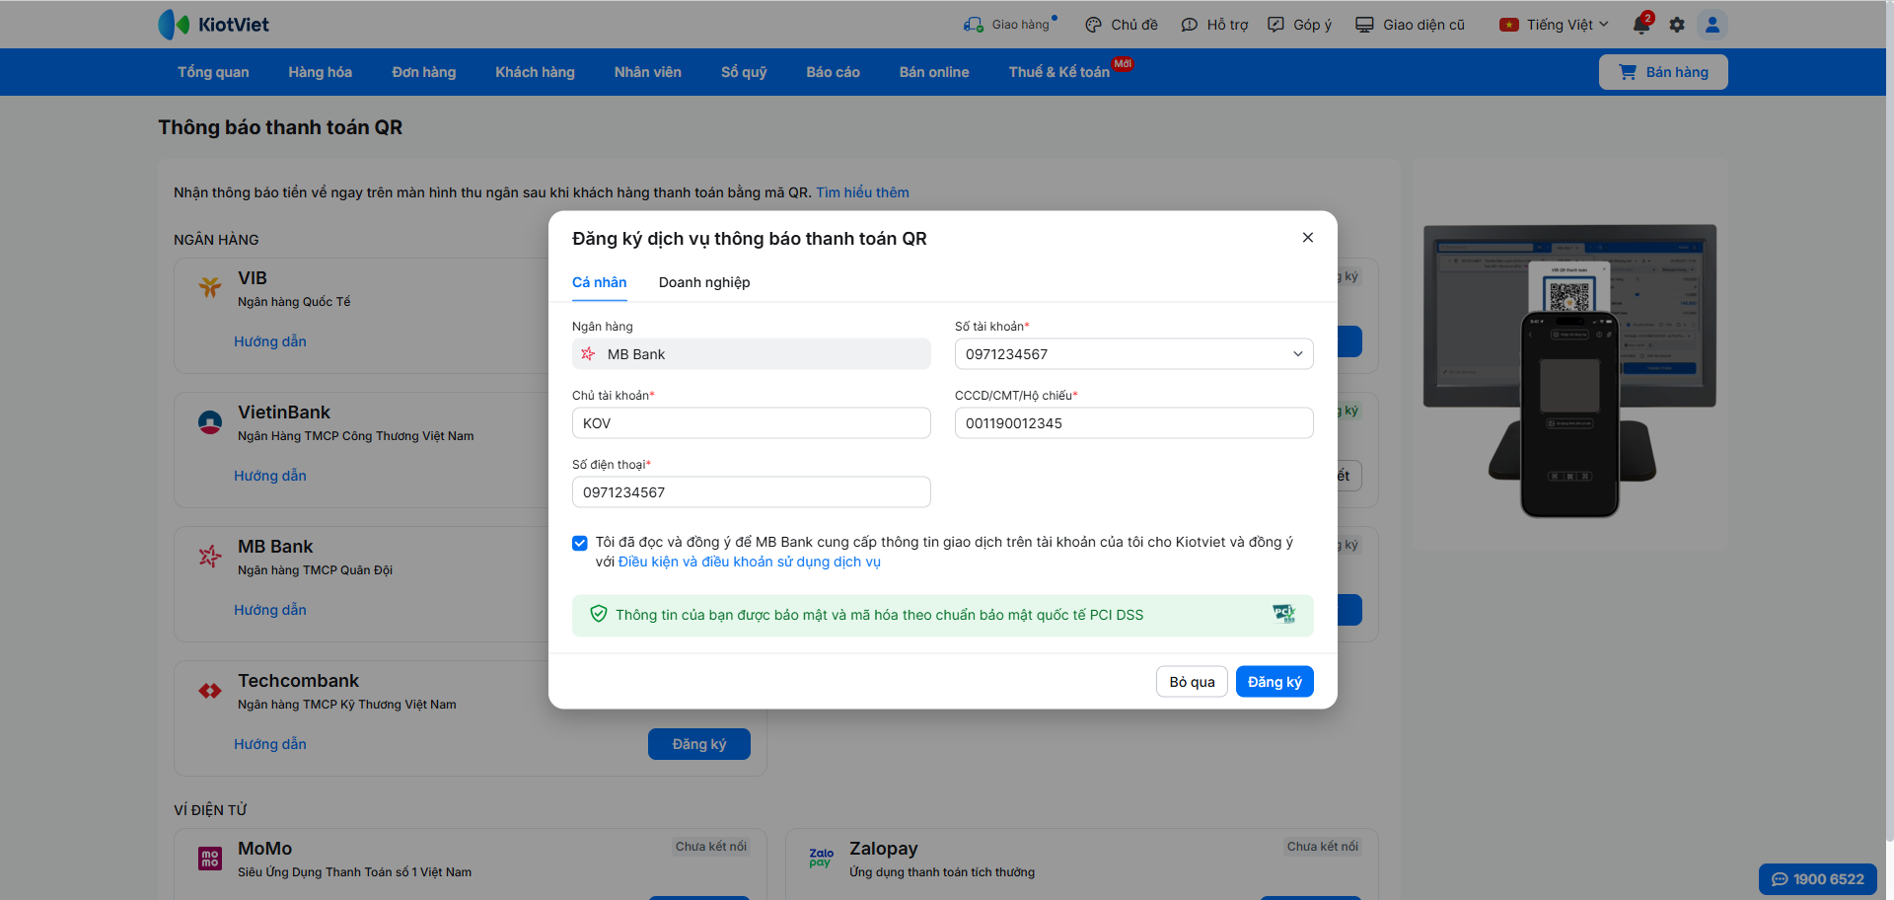This screenshot has height=900, width=1894.
Task: Open the Bán online menu
Action: coord(934,72)
